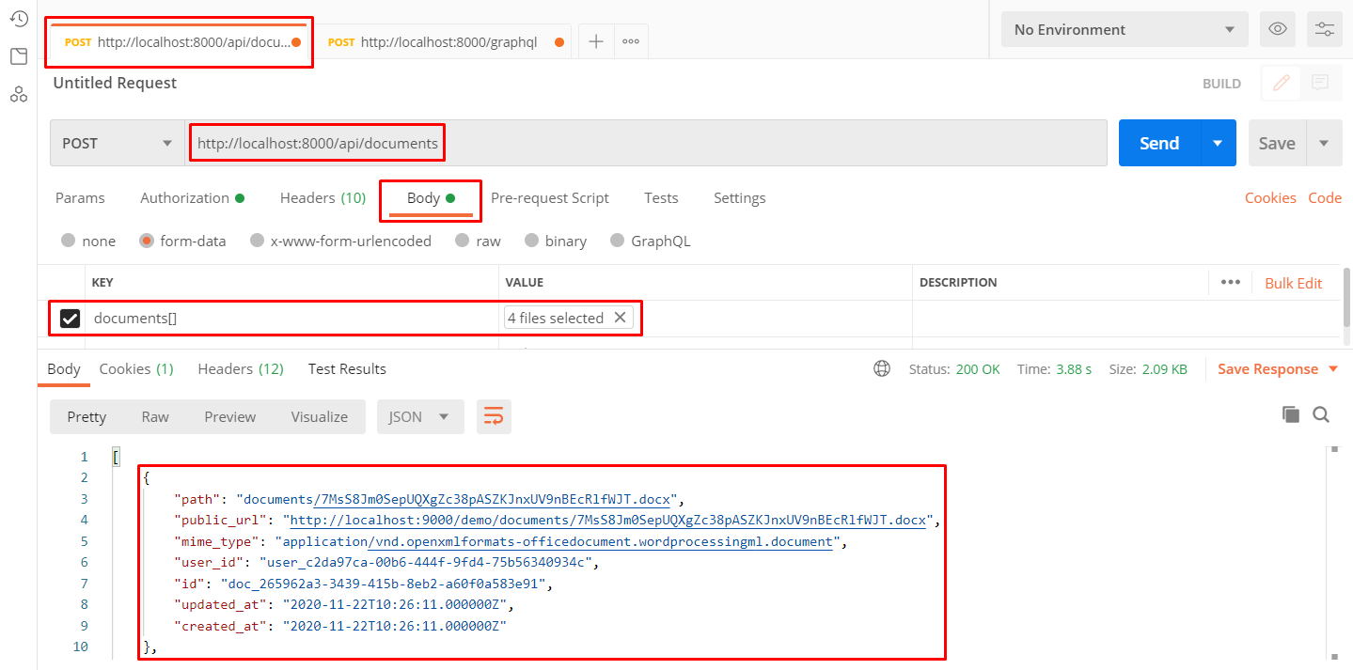Expand the Save button arrow options
Screen dimensions: 1353x670
coord(1324,143)
